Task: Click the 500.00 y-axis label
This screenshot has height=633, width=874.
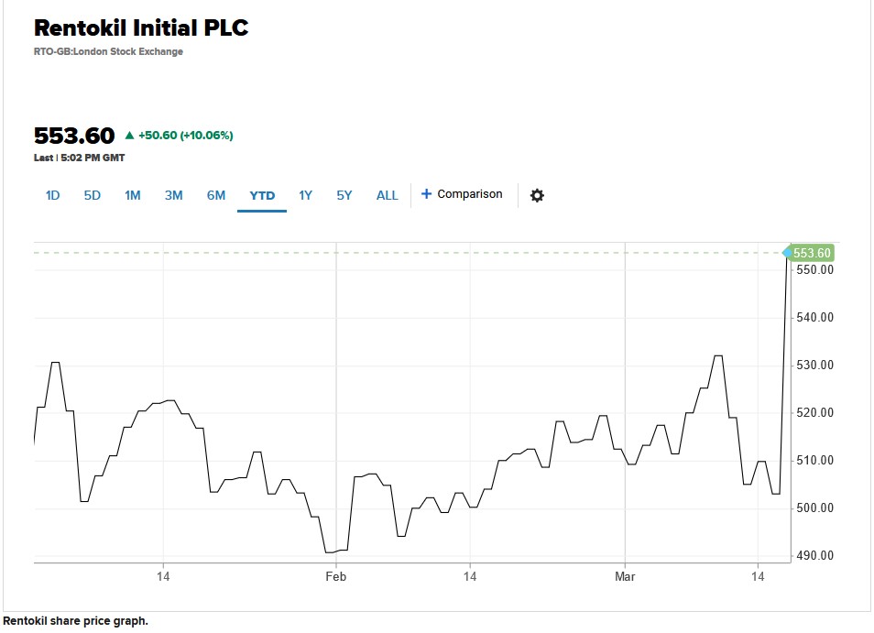Action: 815,508
